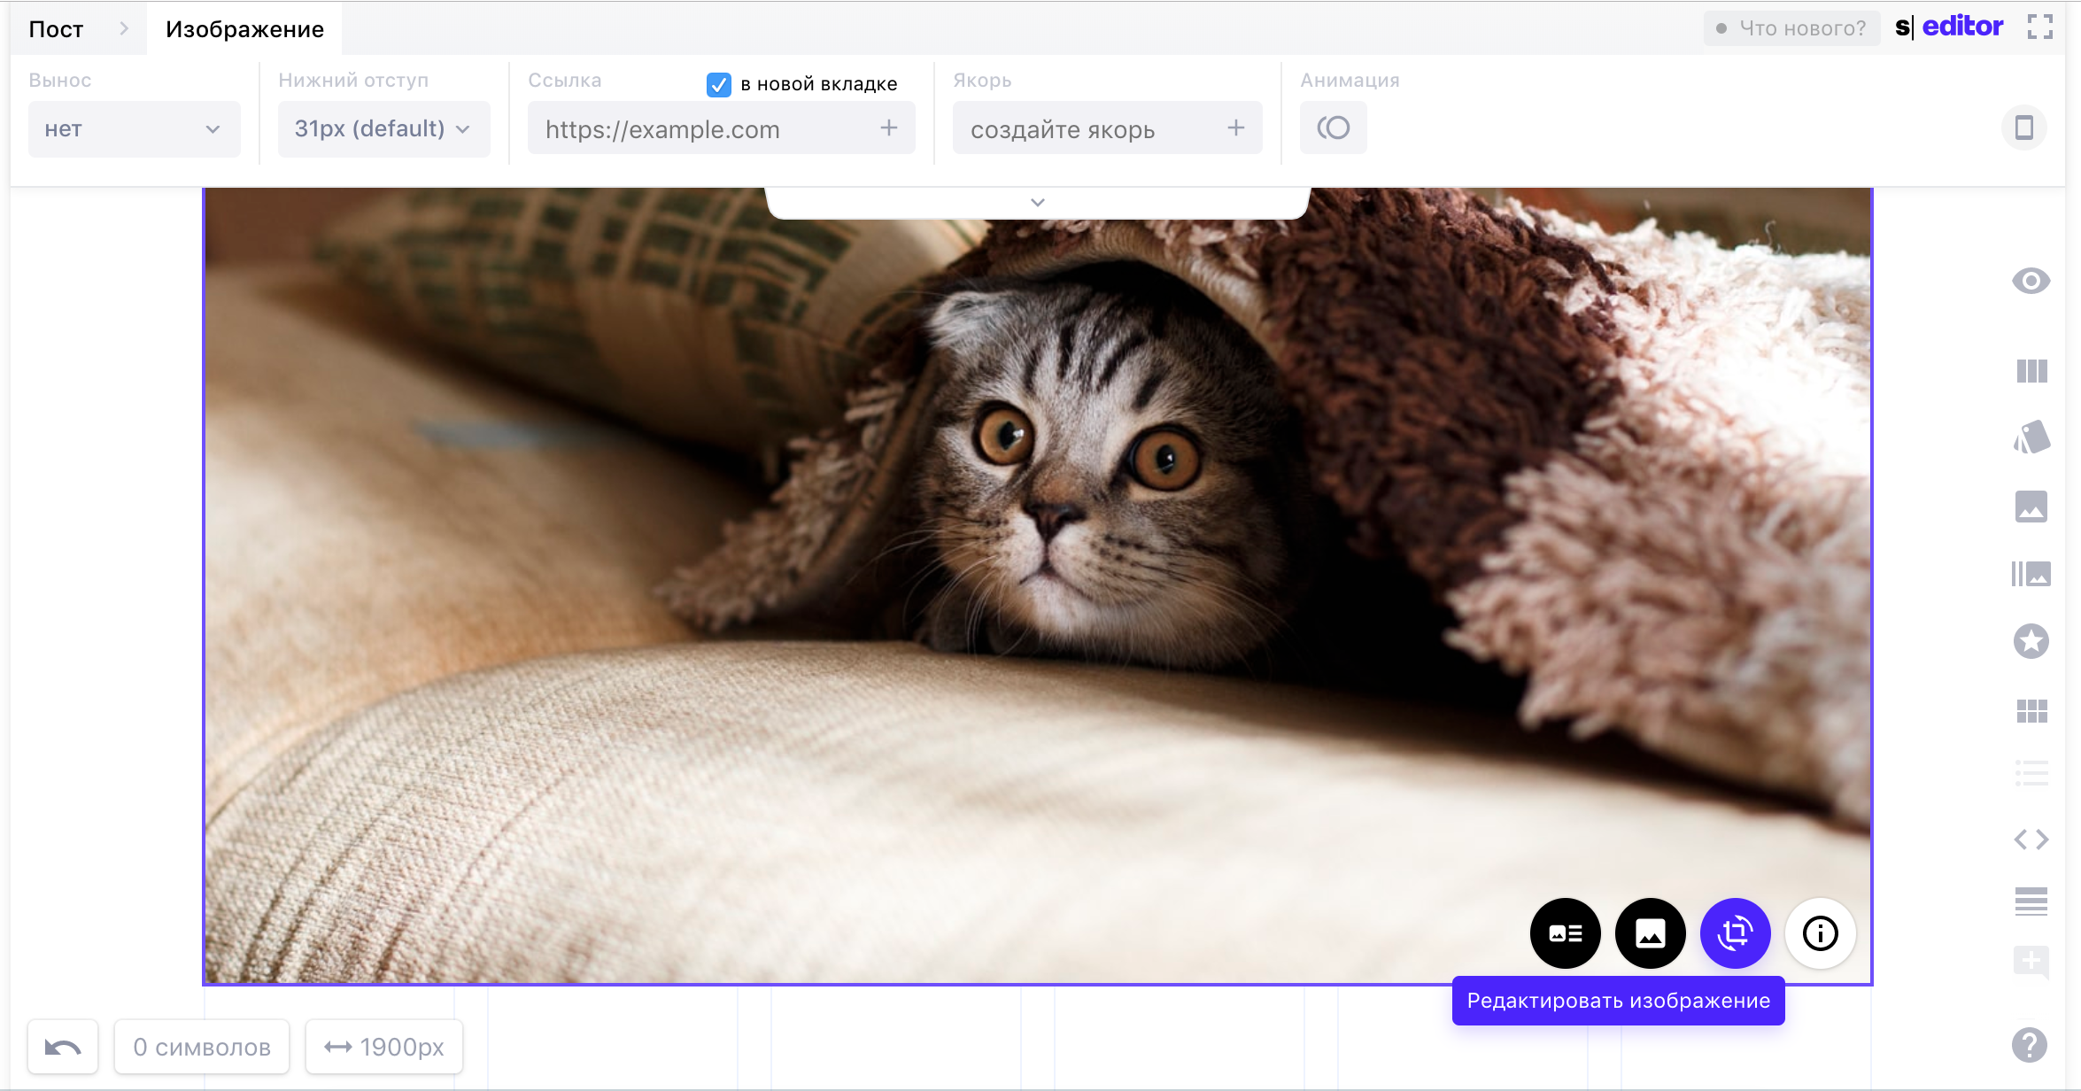Click the 'Что нового?' button
The height and width of the screenshot is (1091, 2081).
pos(1791,27)
